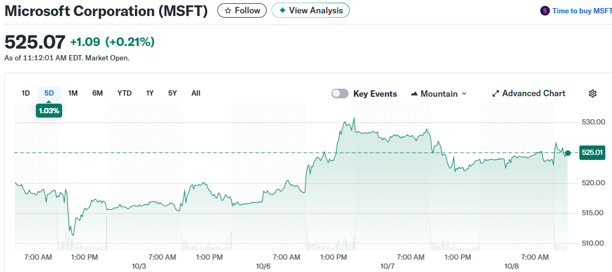Click the 525.01 price label on axis
Viewport: 612px width, 272px height.
[593, 153]
